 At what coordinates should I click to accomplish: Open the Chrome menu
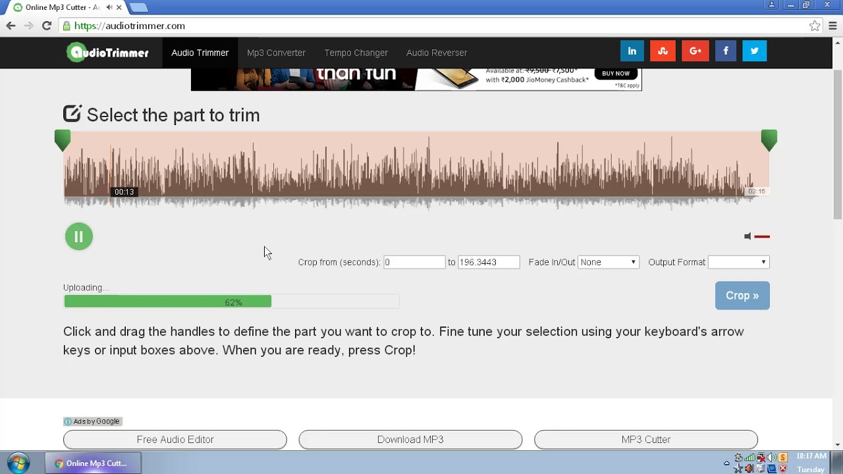click(832, 26)
